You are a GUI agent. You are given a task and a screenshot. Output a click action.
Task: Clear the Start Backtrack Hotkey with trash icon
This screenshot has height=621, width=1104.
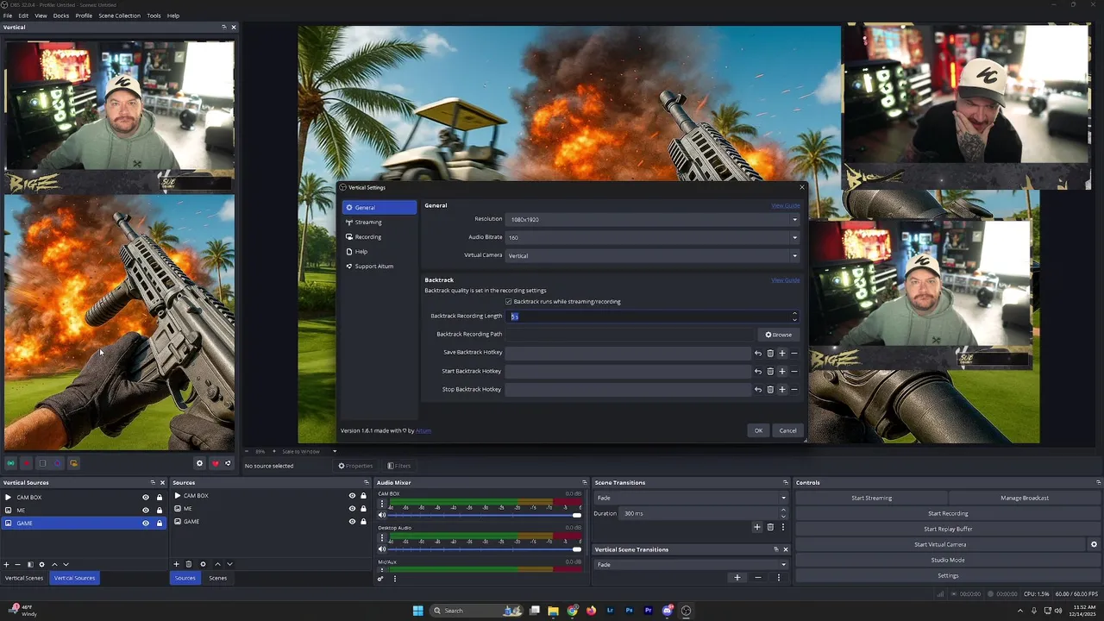pos(770,371)
